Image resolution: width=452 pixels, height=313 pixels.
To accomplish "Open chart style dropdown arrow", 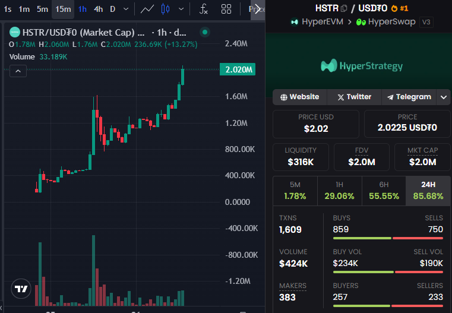I will (x=181, y=10).
